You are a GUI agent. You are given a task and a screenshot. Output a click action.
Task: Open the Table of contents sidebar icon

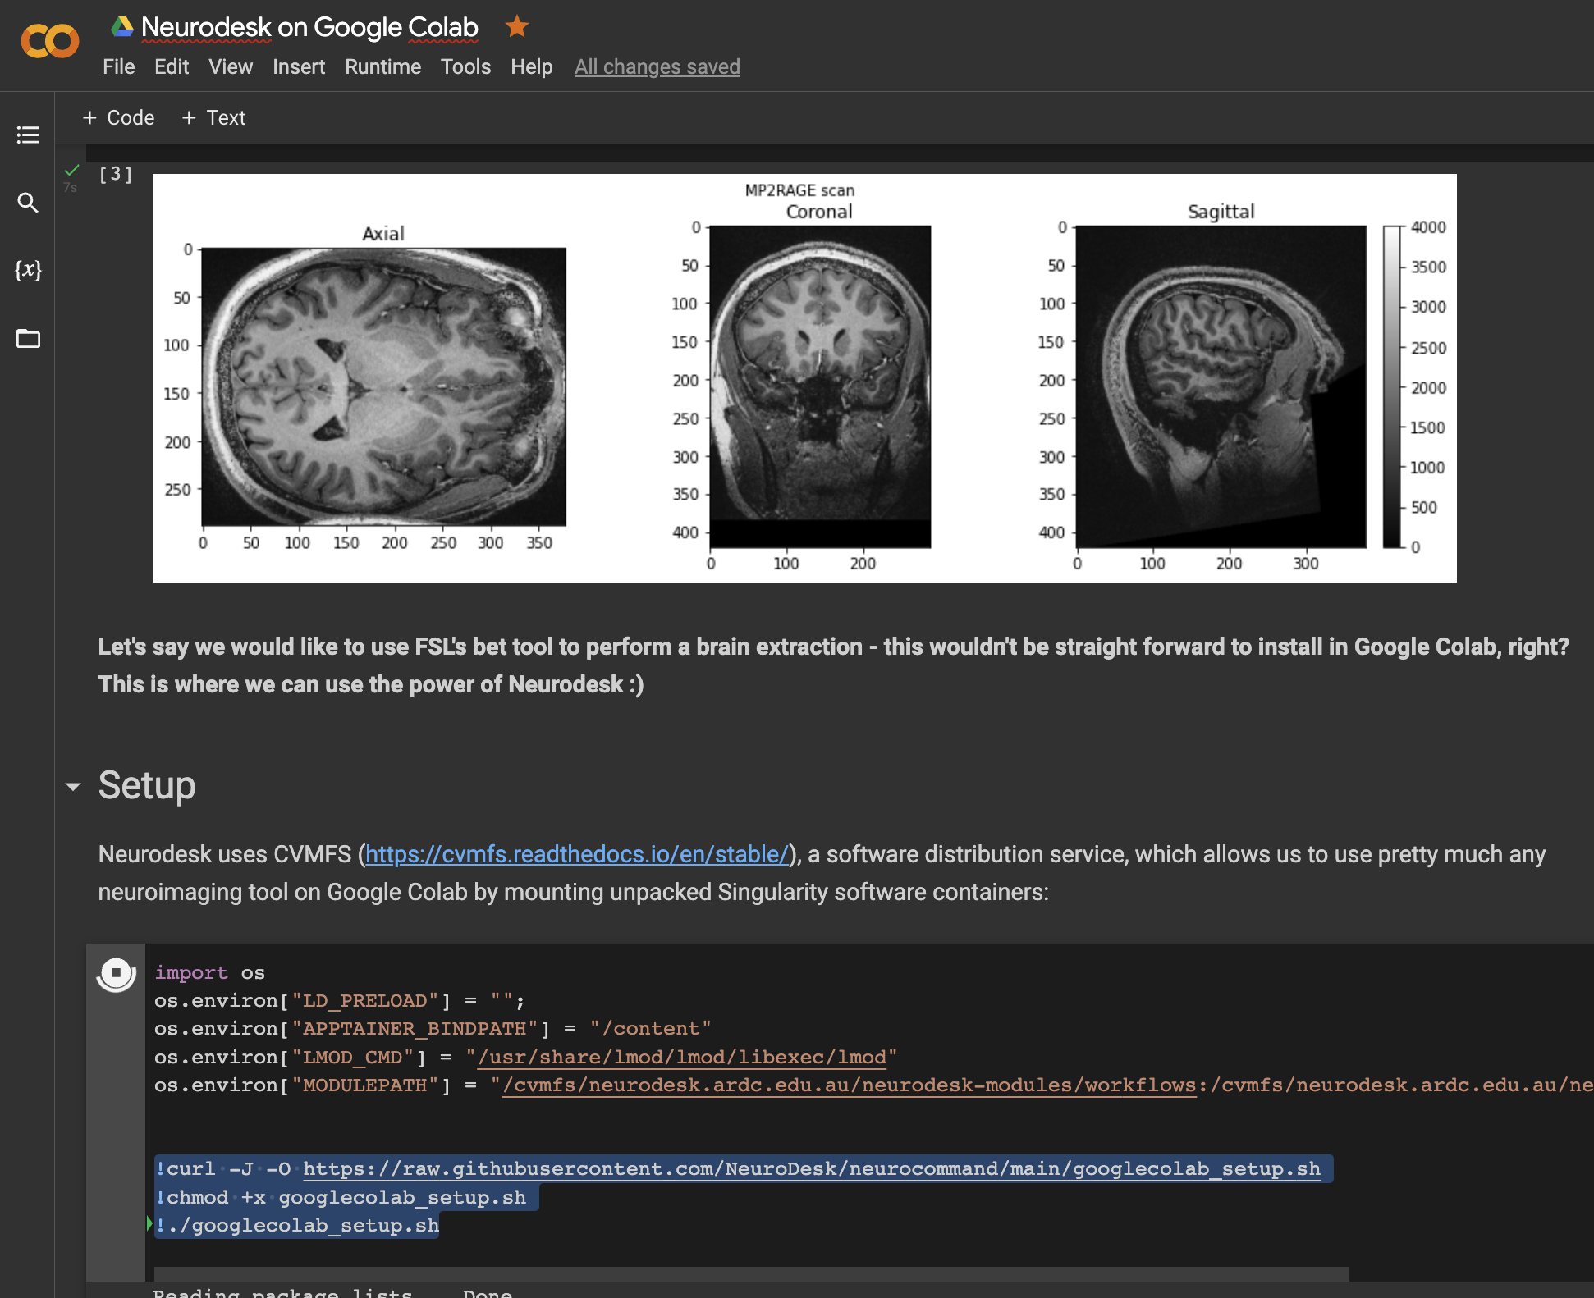28,135
